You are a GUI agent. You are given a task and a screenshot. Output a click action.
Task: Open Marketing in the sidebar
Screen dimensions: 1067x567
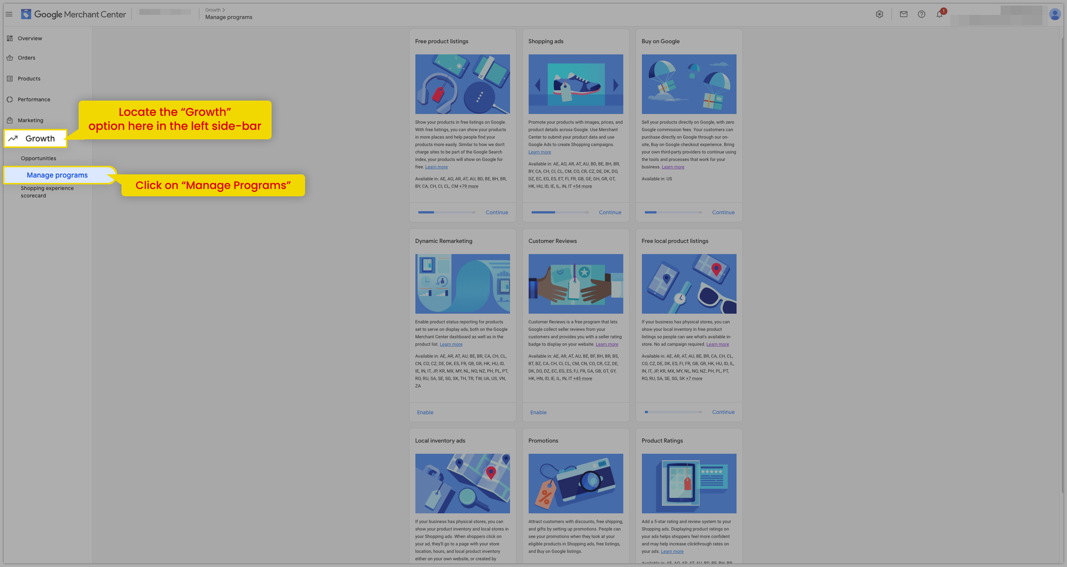30,120
